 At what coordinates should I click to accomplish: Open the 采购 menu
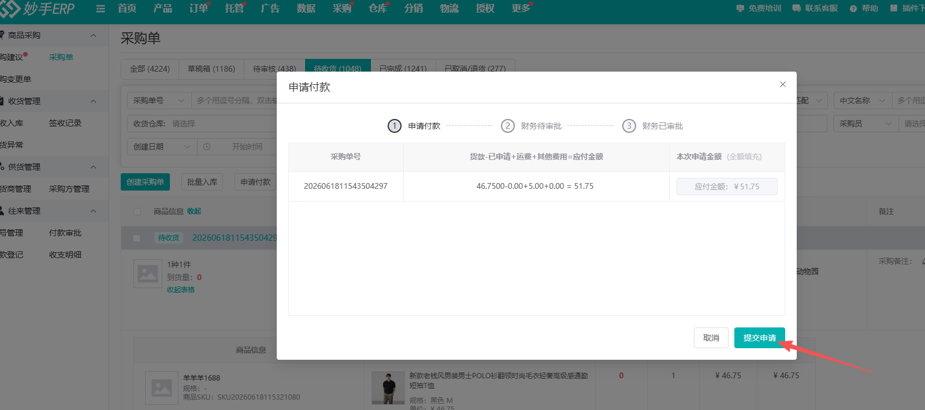[342, 8]
